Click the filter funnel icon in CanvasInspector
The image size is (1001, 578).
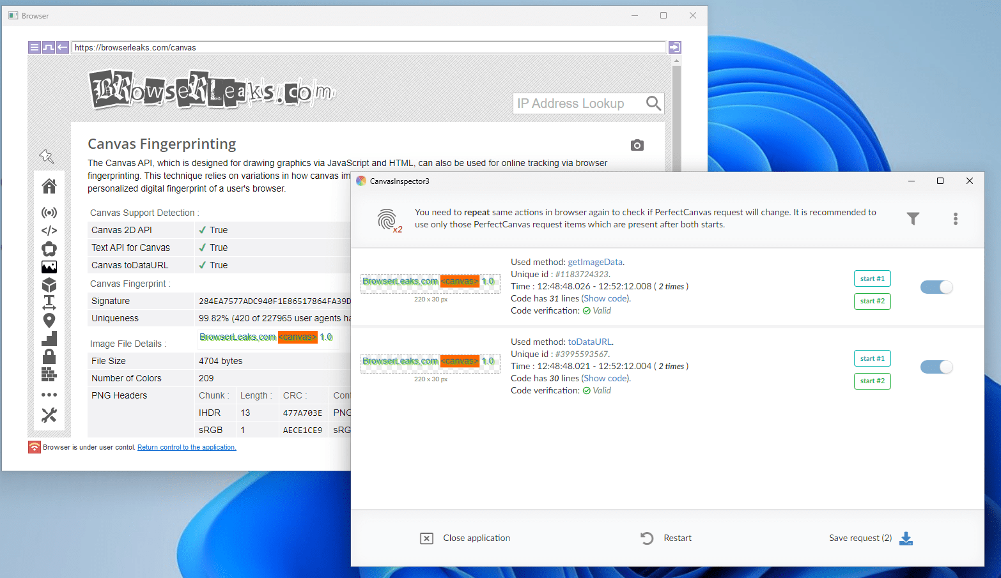(913, 219)
